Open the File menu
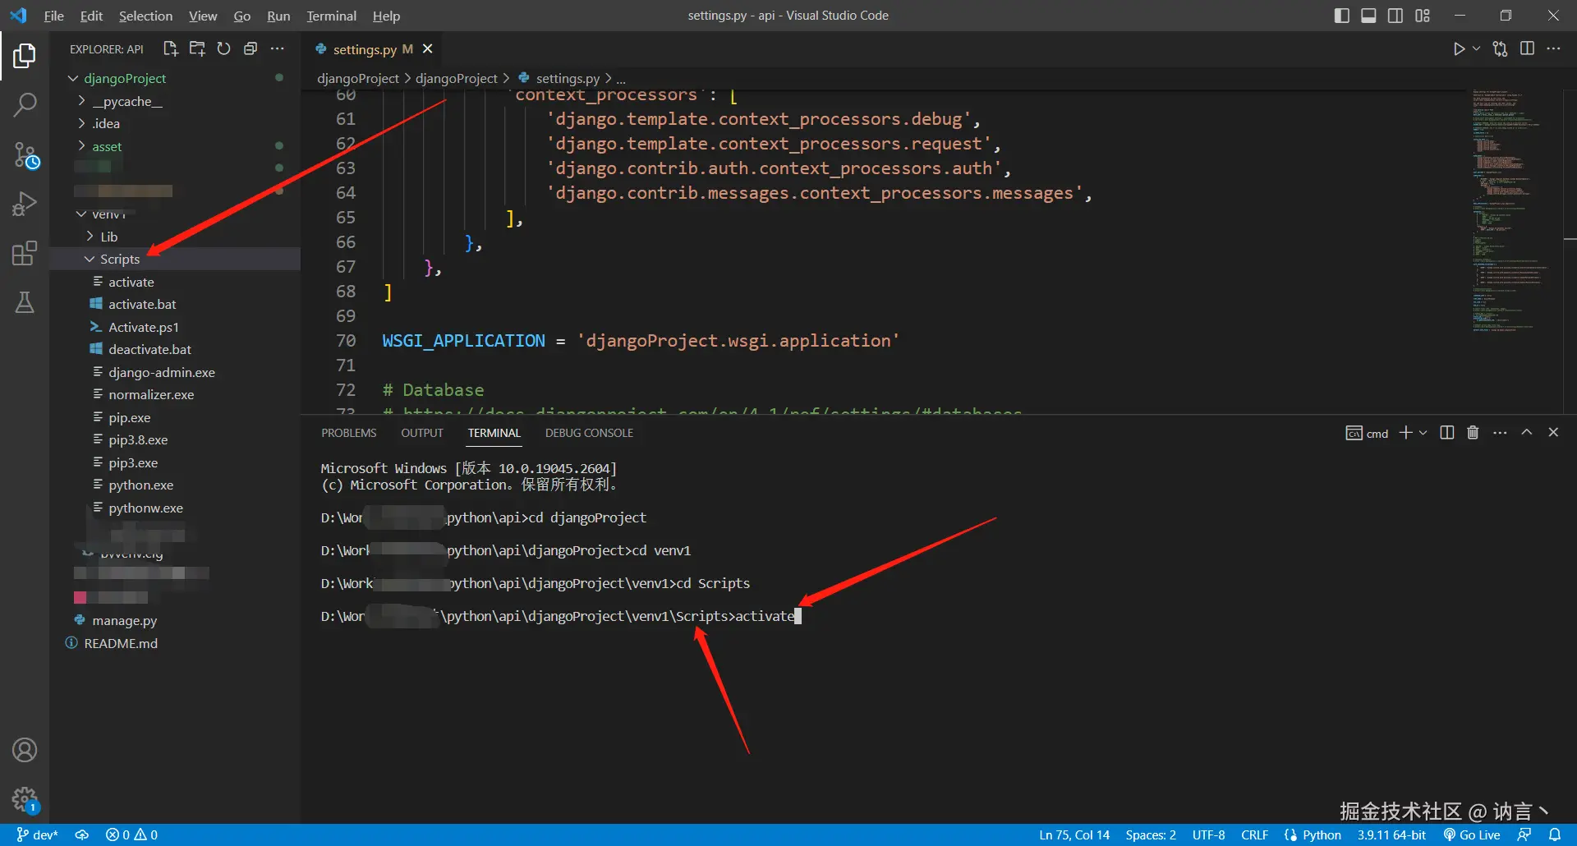The image size is (1577, 846). pyautogui.click(x=53, y=16)
